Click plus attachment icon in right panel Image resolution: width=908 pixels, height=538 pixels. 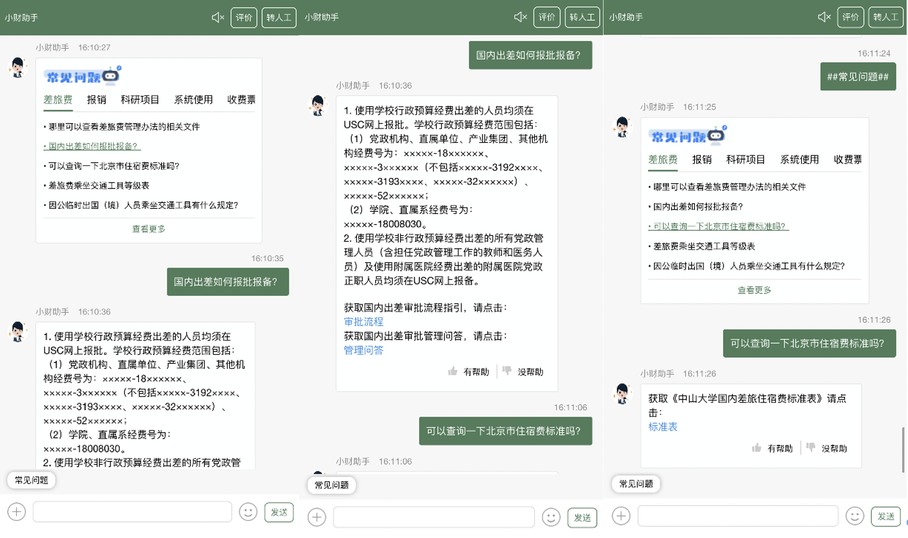tap(621, 516)
